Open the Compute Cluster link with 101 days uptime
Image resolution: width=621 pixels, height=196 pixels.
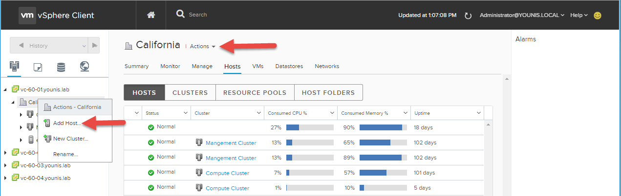[228, 173]
